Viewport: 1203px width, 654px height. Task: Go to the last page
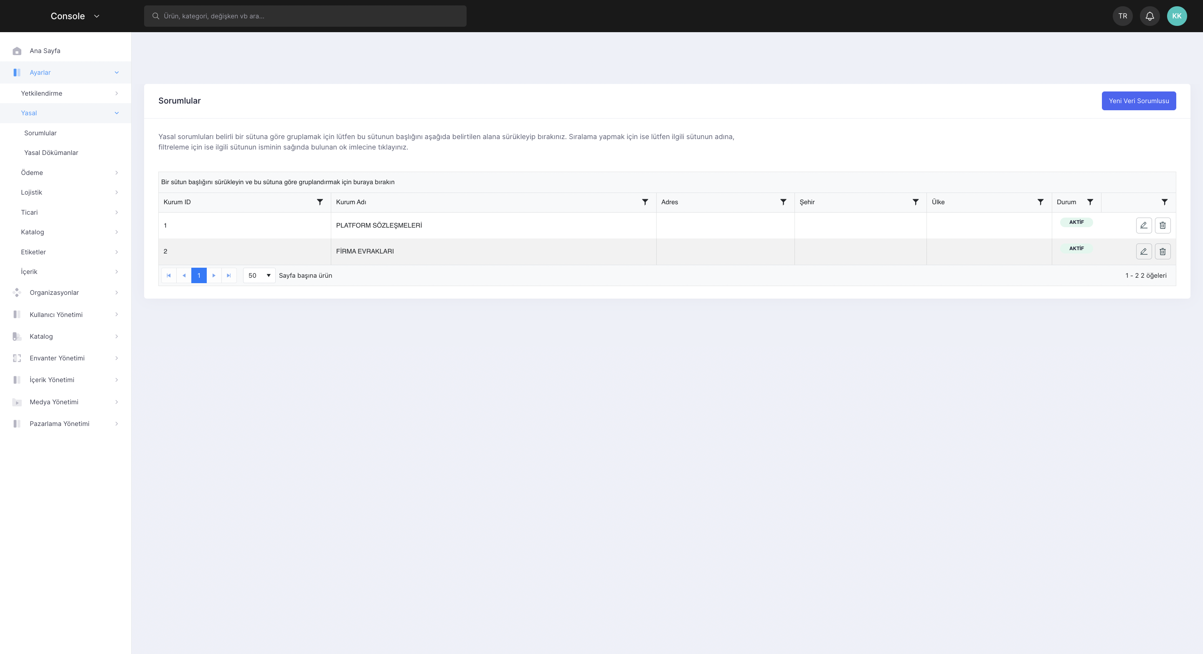click(229, 275)
